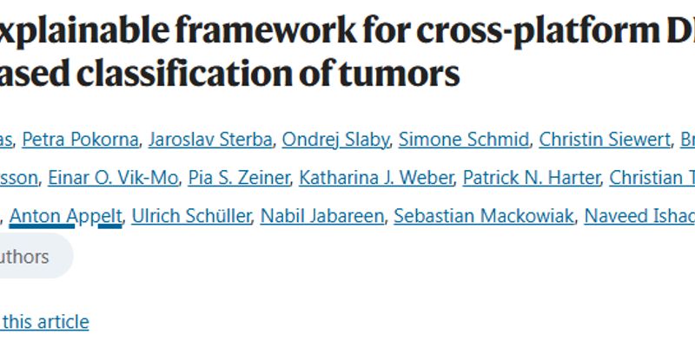View Nabil Jabareen author info
Viewport: 695px width, 347px height.
pos(322,216)
